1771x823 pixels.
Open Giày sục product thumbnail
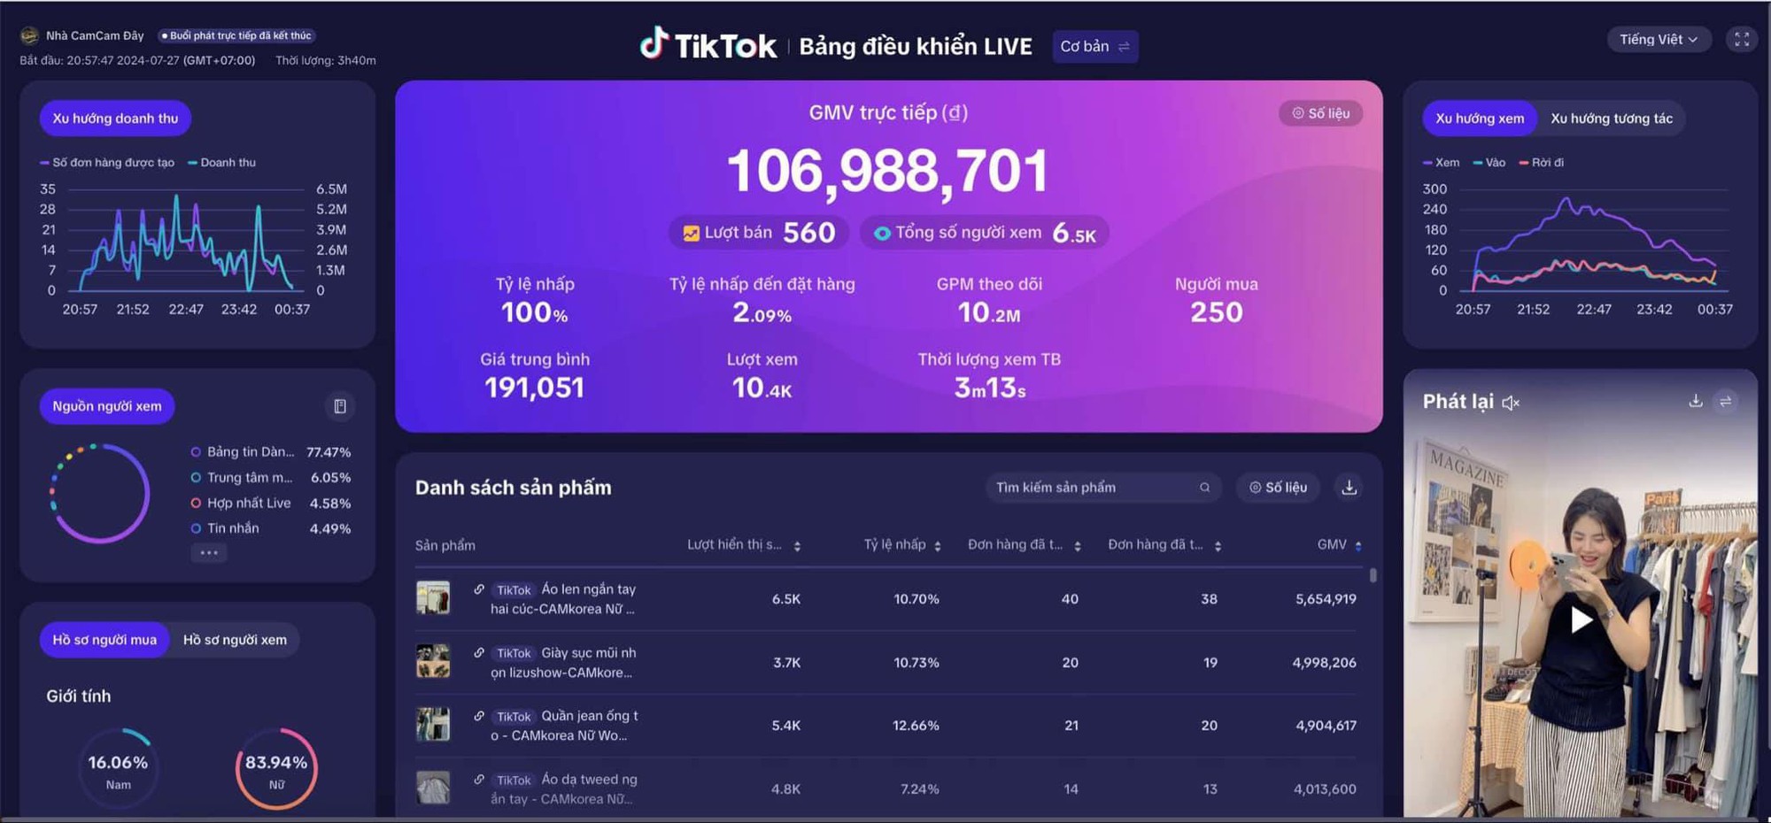tap(433, 661)
